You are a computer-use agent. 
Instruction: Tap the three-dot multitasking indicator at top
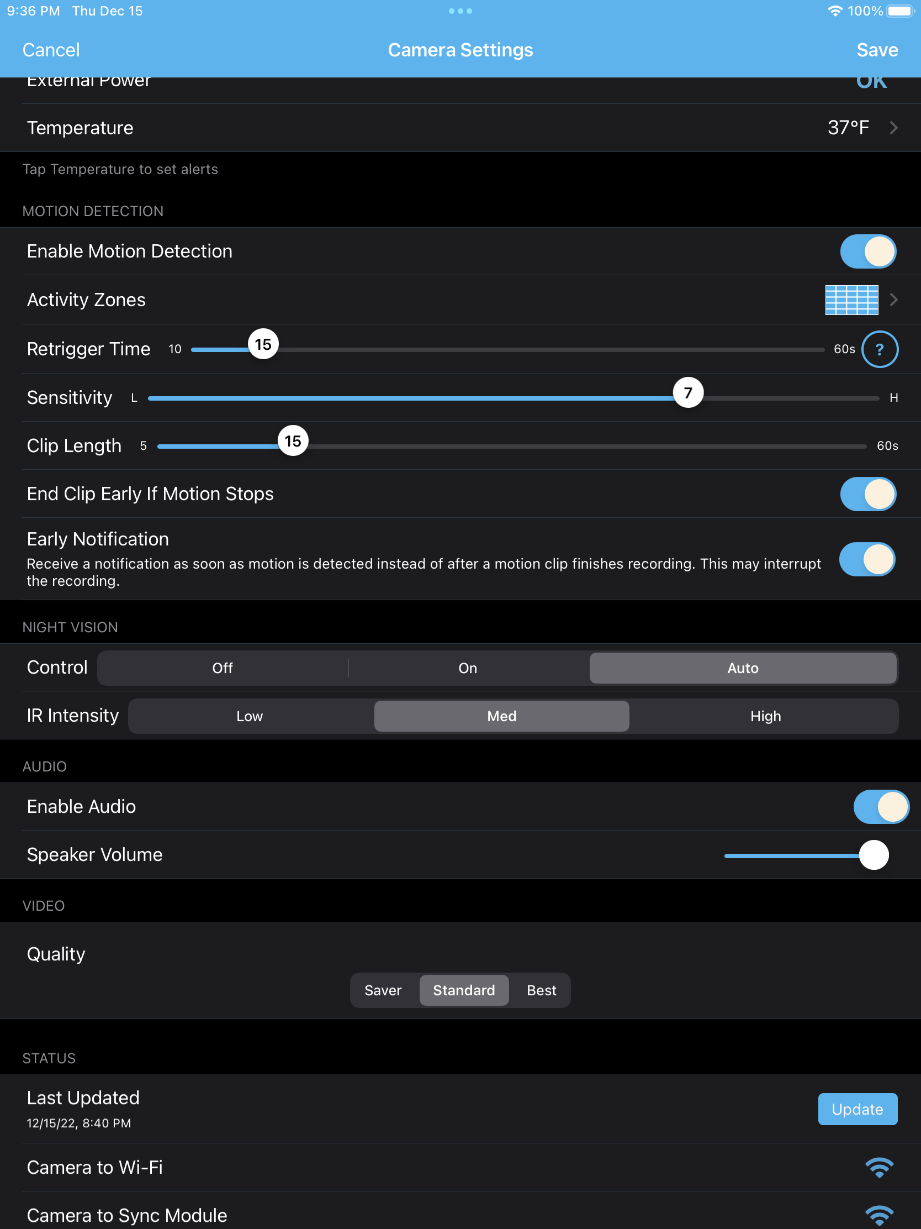coord(460,11)
